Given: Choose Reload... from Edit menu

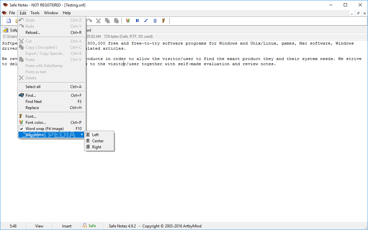Looking at the screenshot, I should tap(52, 33).
